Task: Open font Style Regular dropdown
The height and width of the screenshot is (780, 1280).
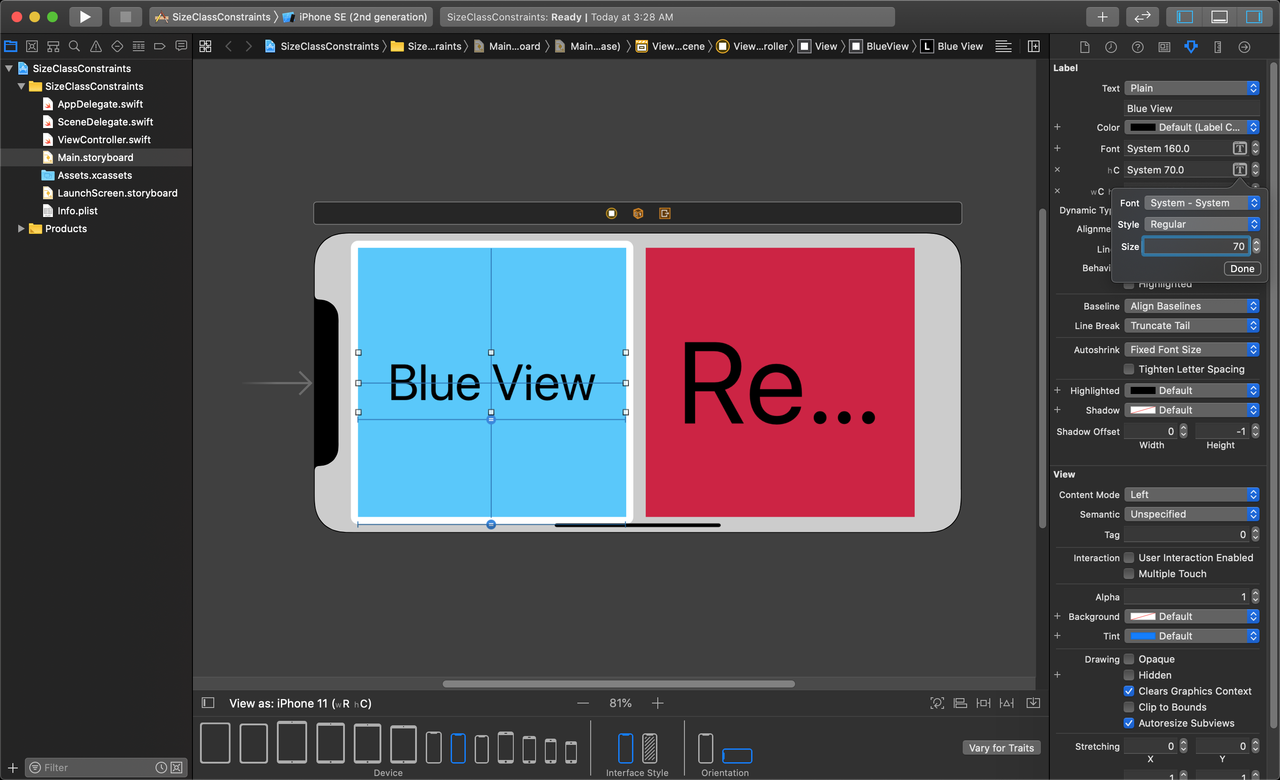Action: click(x=1203, y=224)
